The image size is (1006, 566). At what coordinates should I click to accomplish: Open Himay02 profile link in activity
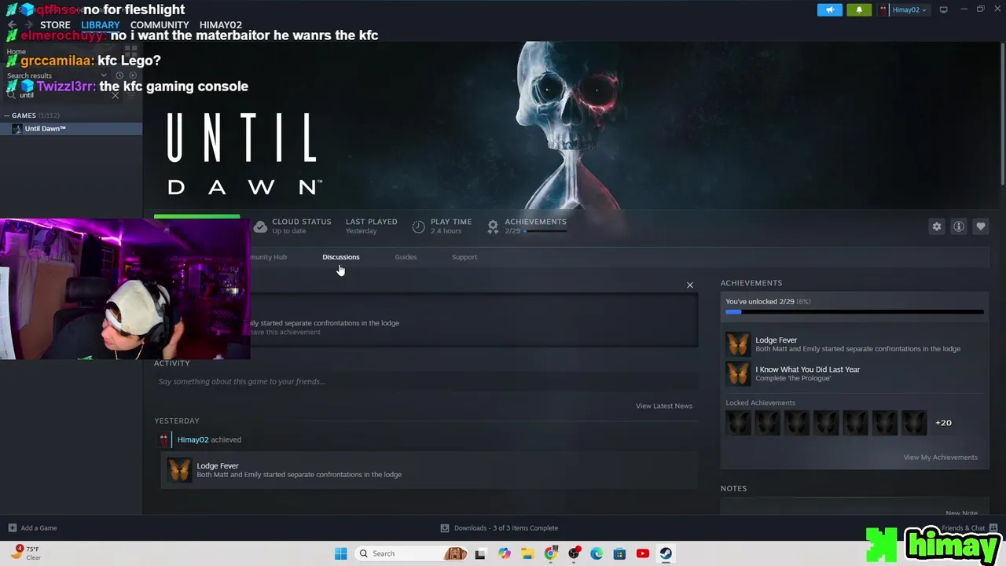pyautogui.click(x=193, y=439)
